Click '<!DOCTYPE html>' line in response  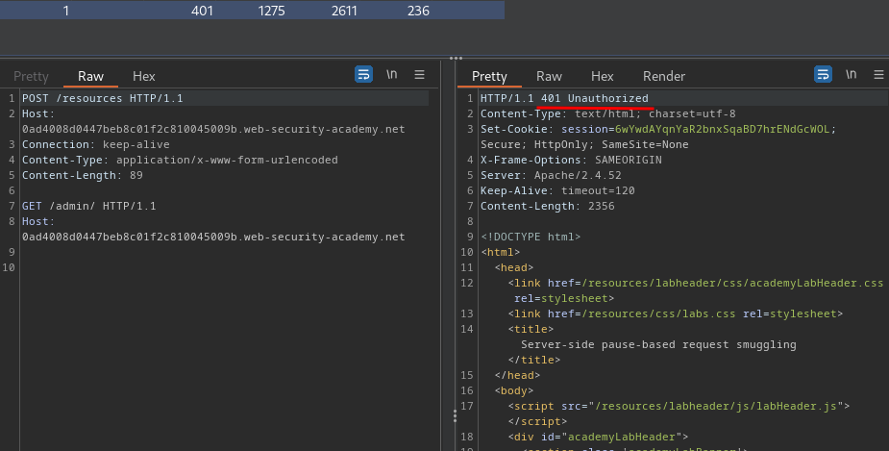(531, 238)
